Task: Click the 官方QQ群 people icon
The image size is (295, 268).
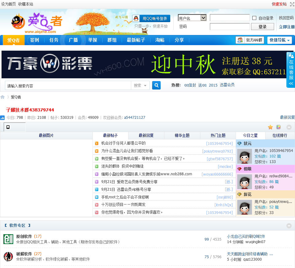Action: point(240,40)
